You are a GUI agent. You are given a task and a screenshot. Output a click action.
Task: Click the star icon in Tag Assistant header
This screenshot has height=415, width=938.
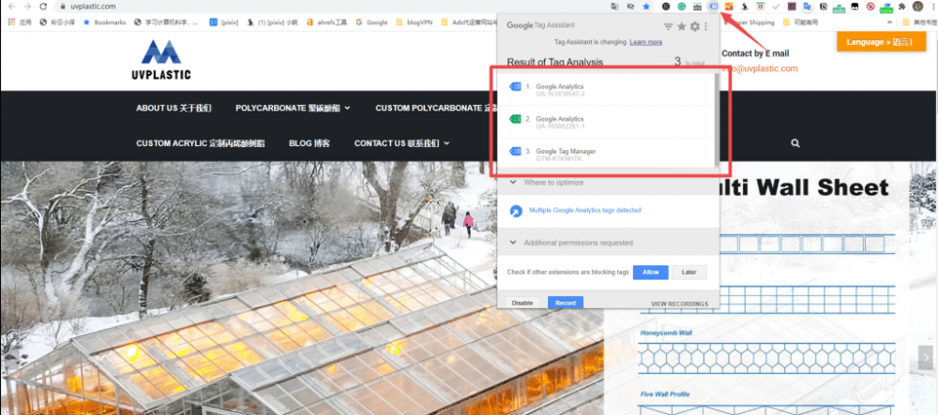[x=682, y=26]
